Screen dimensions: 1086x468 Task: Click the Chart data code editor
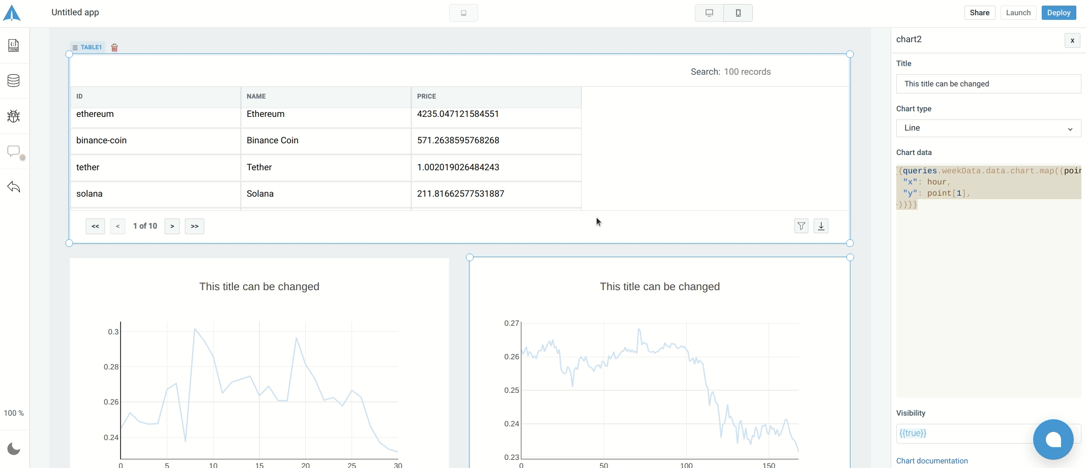[x=988, y=281]
